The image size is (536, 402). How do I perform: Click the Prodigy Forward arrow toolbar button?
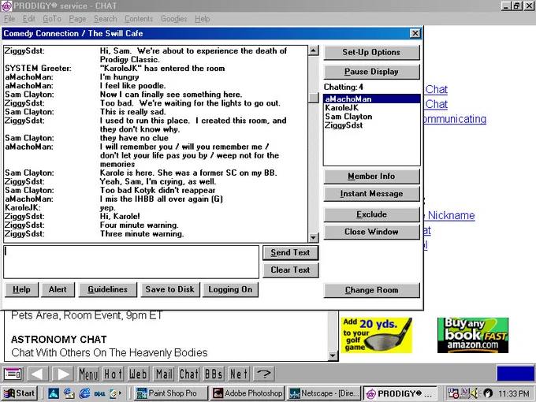click(x=62, y=374)
